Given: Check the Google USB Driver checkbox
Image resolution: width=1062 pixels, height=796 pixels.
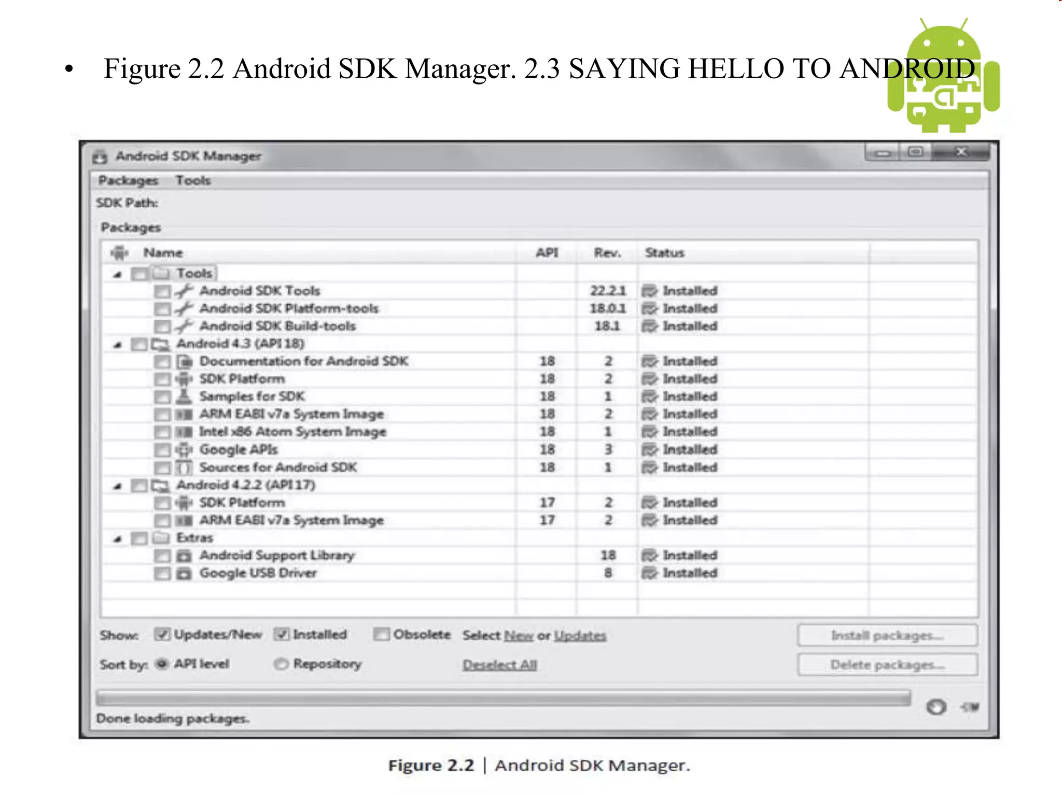Looking at the screenshot, I should click(x=162, y=574).
